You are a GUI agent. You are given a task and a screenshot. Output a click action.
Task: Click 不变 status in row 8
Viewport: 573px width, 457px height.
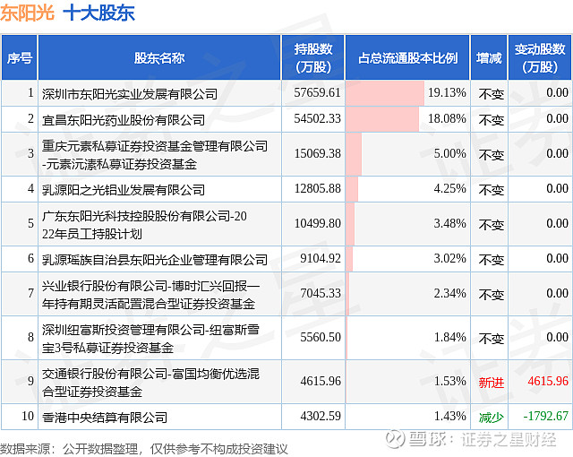point(492,339)
